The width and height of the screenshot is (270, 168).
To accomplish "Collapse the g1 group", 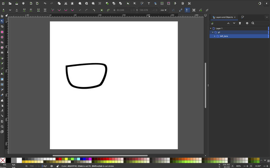I will point(213,32).
